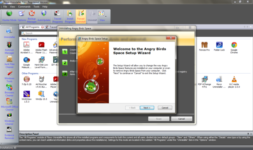Viewport: 253px width, 150px height.
Task: Click the Other Programs group header
Action: point(30,73)
